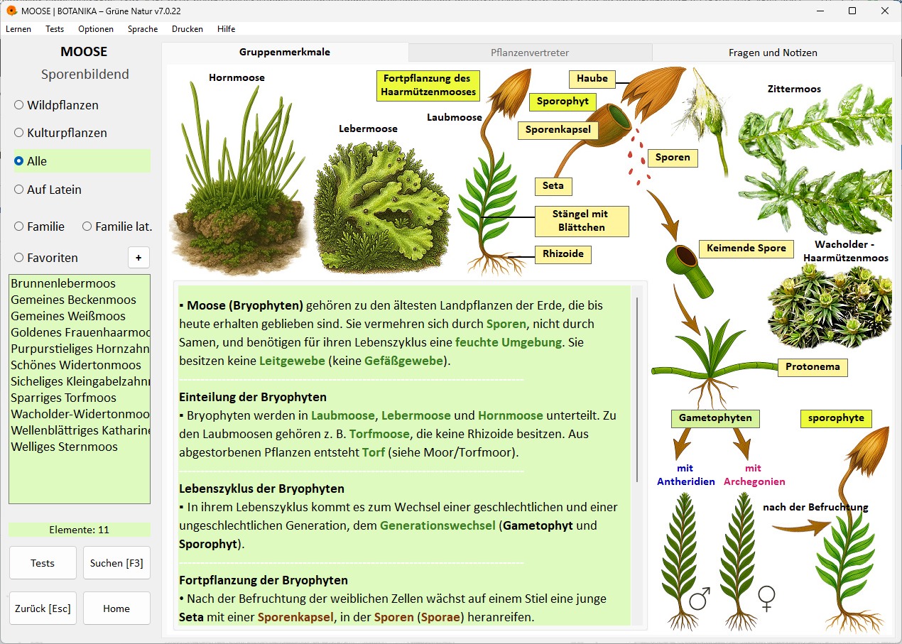902x644 pixels.
Task: Click the Keimende Spore label
Action: click(x=746, y=248)
